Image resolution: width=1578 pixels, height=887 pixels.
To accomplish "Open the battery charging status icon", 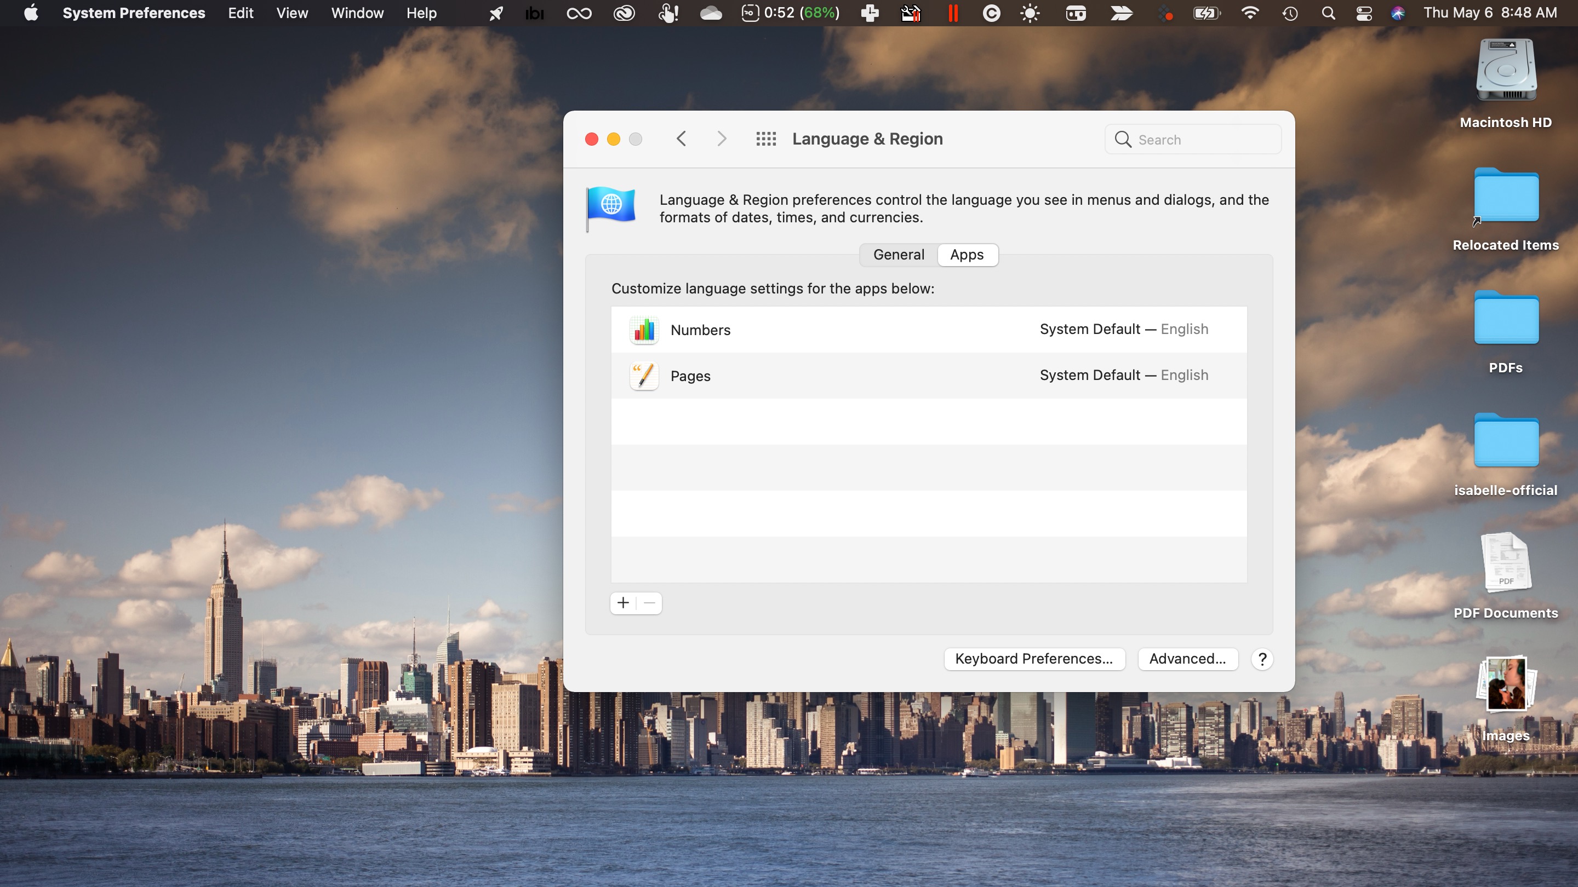I will pos(1207,13).
